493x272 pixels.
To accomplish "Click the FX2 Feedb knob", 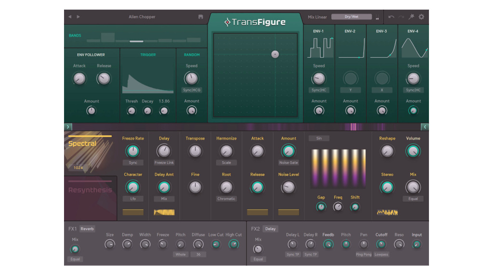I will 328,244.
